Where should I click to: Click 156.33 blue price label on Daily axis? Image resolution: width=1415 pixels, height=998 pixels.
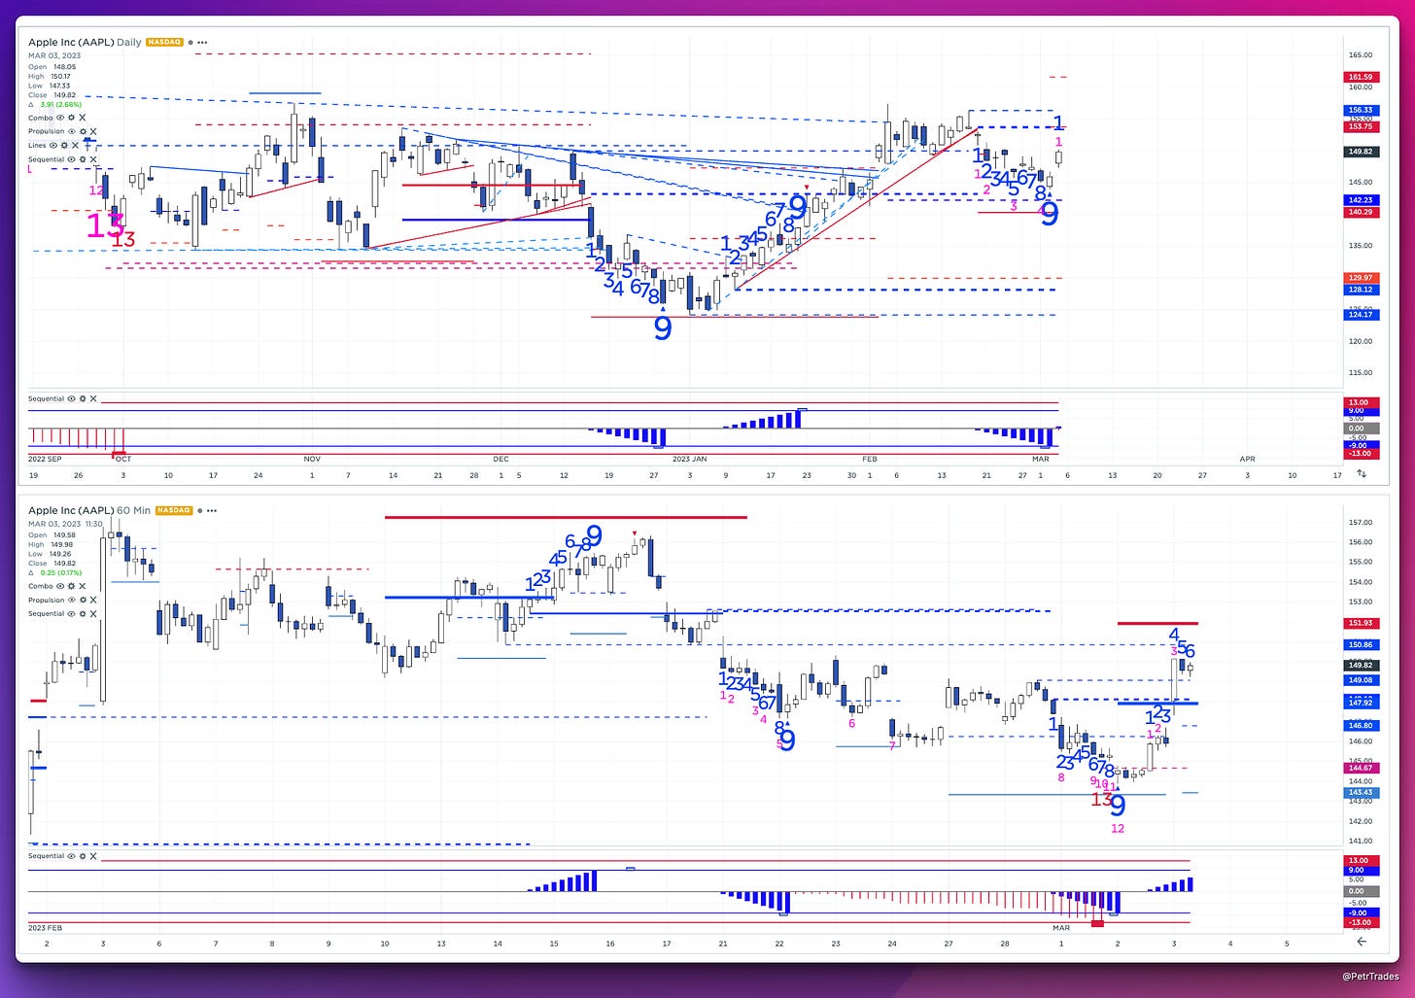tap(1361, 110)
